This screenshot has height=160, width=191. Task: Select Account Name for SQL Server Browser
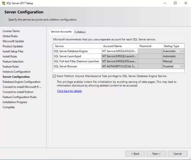point(119,66)
